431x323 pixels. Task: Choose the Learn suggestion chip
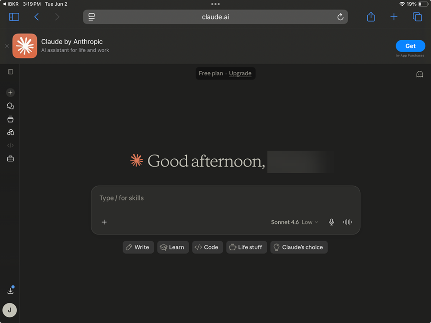pyautogui.click(x=173, y=247)
